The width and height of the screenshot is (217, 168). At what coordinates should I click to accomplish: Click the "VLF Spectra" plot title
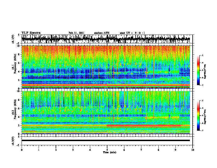[31, 33]
